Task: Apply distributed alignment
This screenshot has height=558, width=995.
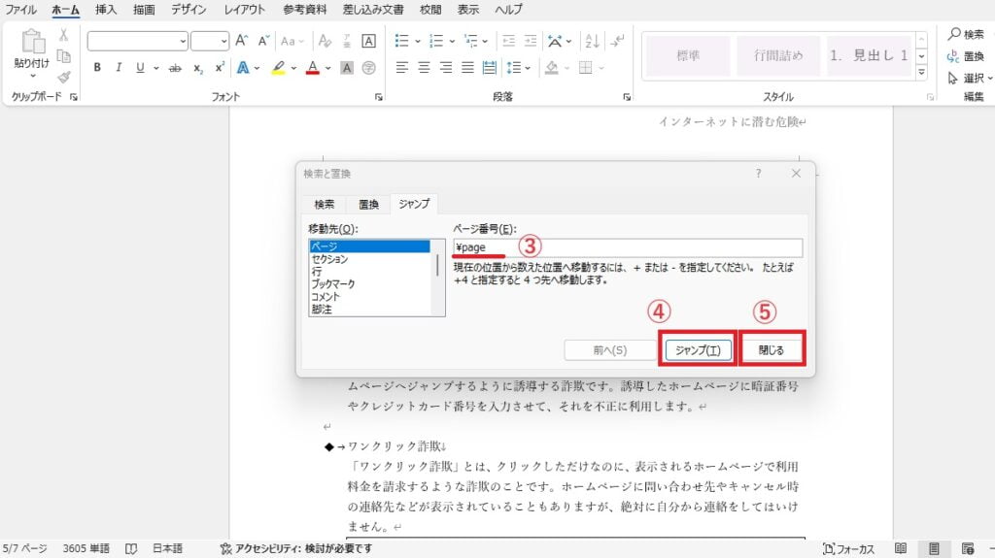Action: tap(490, 67)
